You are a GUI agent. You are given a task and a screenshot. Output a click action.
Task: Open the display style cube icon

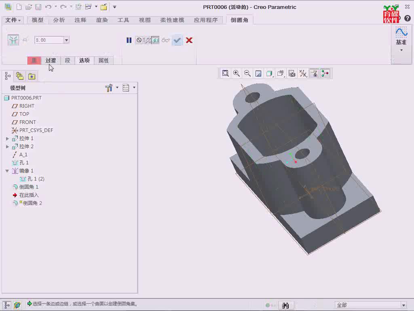pyautogui.click(x=269, y=73)
